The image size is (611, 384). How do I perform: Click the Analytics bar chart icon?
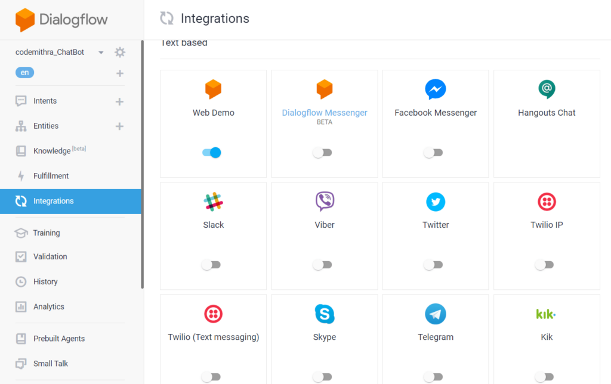point(21,307)
